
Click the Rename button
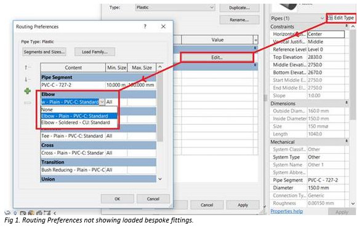click(239, 20)
